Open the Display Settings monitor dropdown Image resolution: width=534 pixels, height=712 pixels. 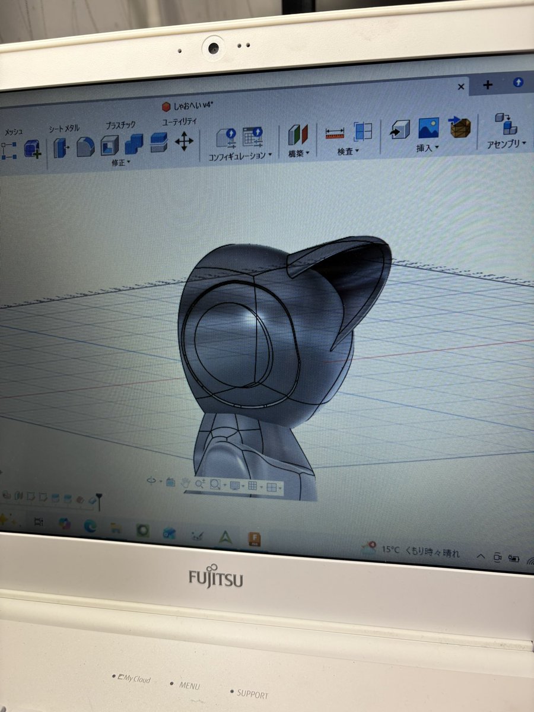(236, 486)
